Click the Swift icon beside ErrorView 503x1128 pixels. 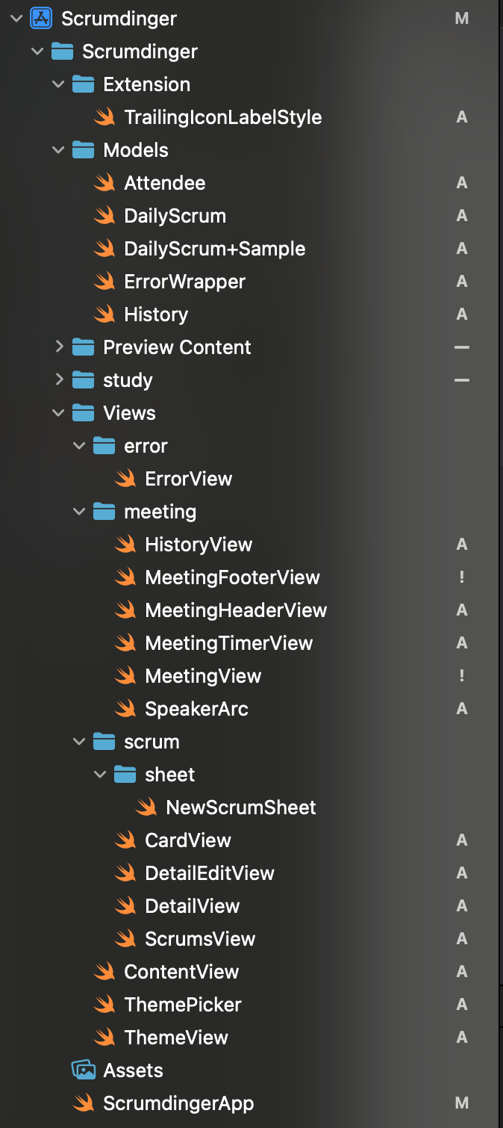[x=125, y=479]
